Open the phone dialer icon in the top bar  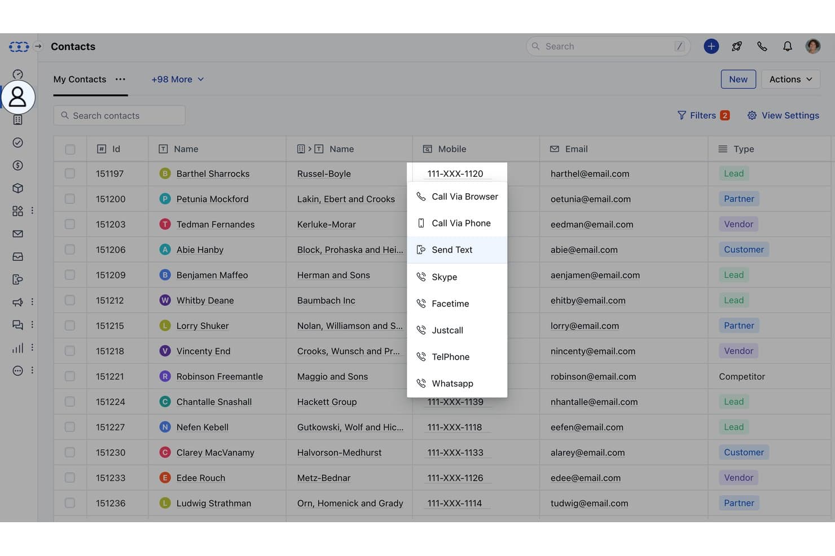point(762,46)
